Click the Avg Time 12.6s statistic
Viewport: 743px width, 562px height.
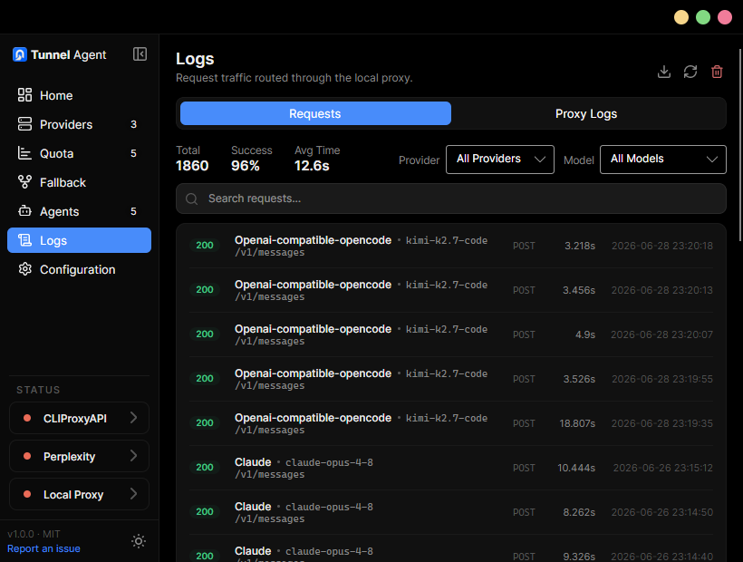(x=317, y=159)
